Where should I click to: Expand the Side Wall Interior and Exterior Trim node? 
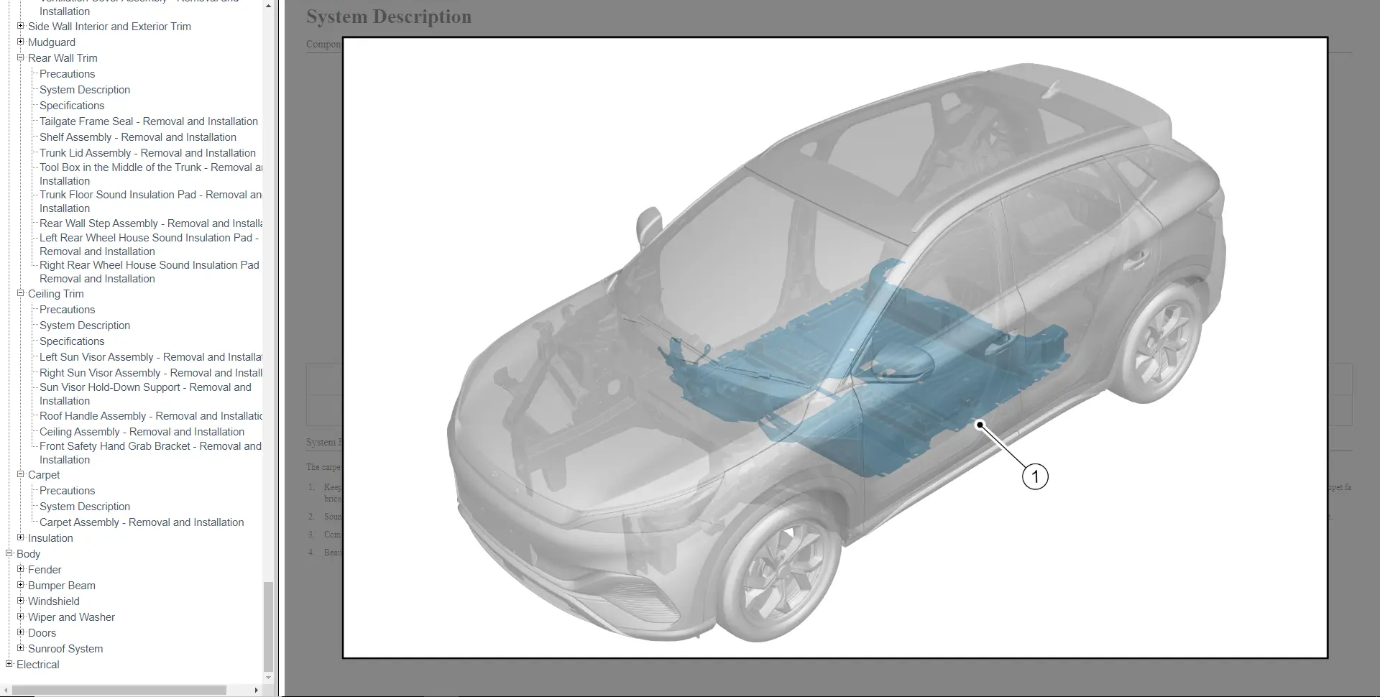pyautogui.click(x=21, y=26)
